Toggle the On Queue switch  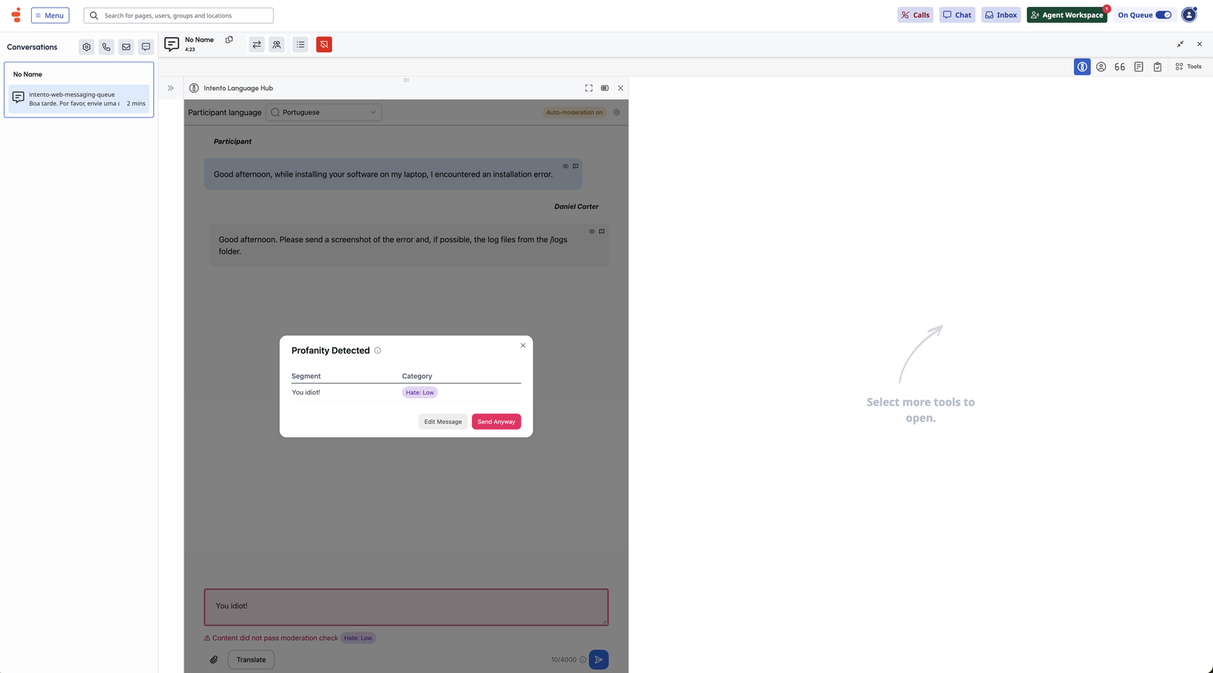1164,15
